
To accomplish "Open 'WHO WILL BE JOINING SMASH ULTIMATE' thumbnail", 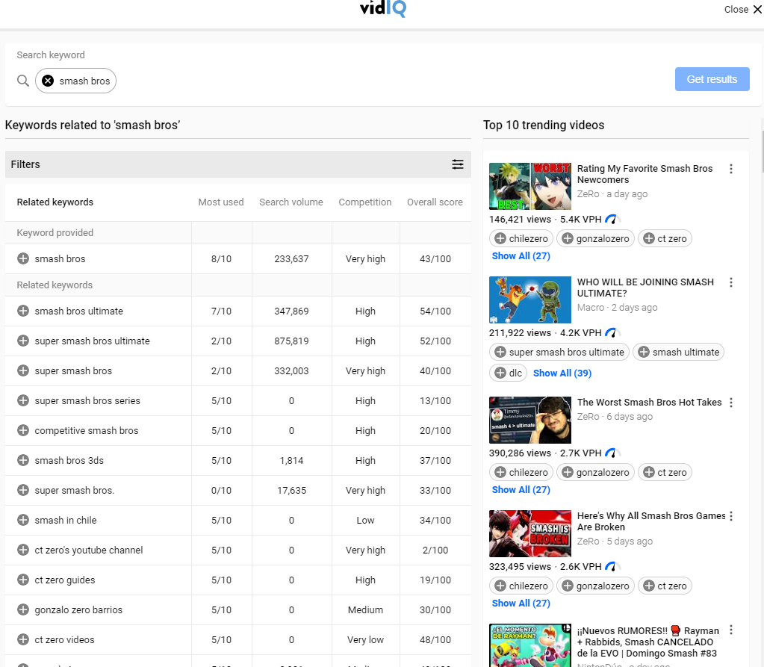I will 530,300.
